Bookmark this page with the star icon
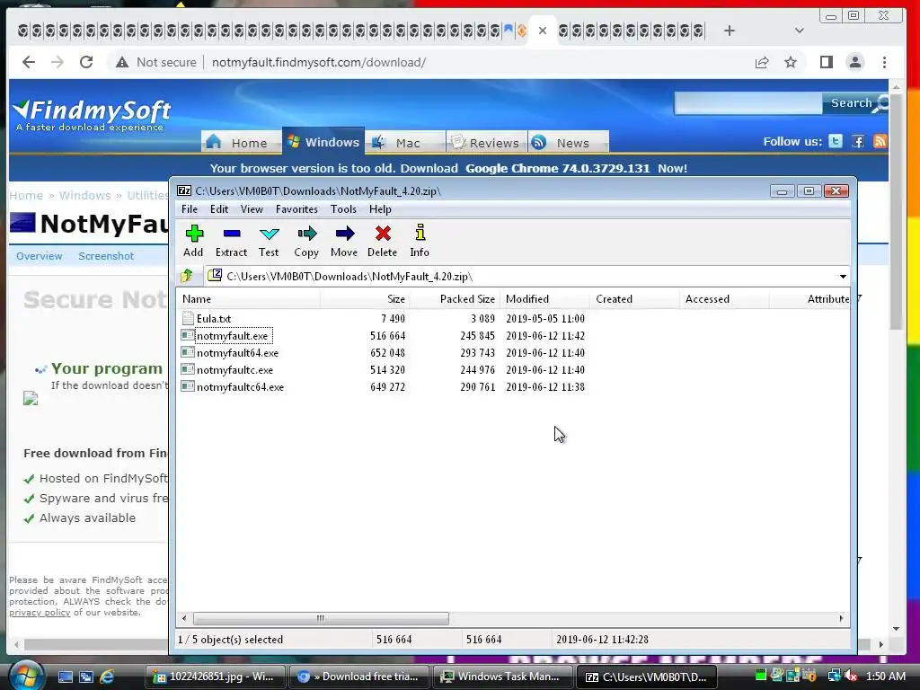 pos(791,62)
